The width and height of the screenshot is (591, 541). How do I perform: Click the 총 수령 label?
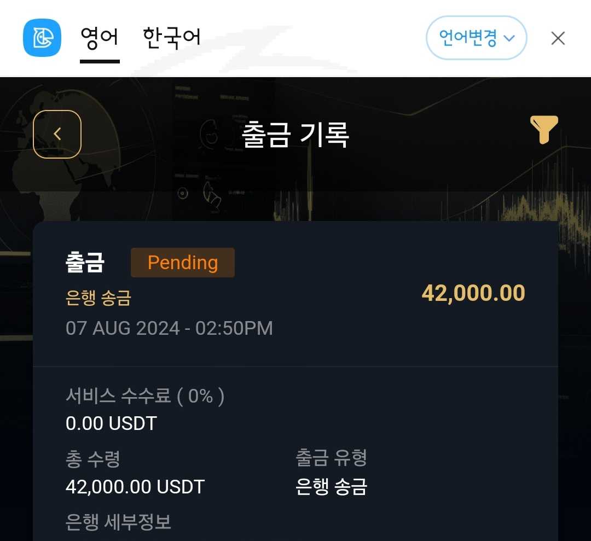(92, 459)
